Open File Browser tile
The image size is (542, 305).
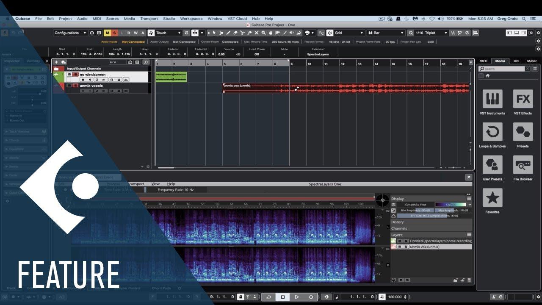523,165
